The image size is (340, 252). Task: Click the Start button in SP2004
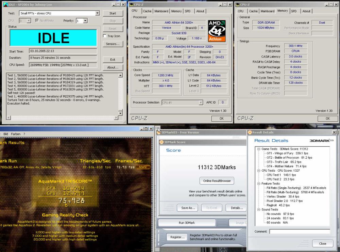113,13
